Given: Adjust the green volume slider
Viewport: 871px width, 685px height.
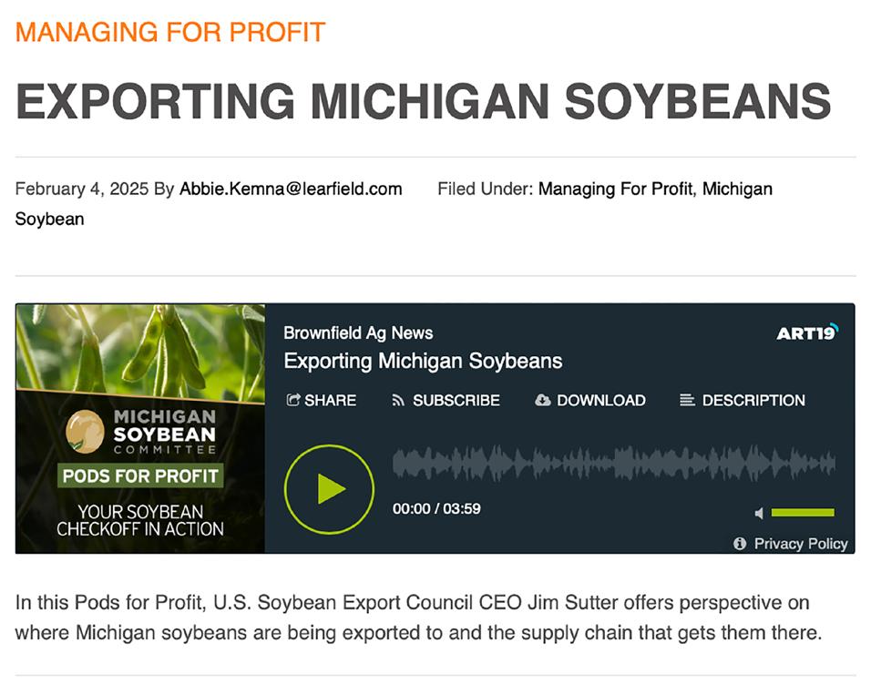Looking at the screenshot, I should (803, 514).
